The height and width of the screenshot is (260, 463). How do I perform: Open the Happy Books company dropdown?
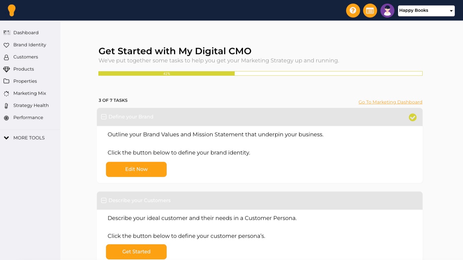(426, 11)
